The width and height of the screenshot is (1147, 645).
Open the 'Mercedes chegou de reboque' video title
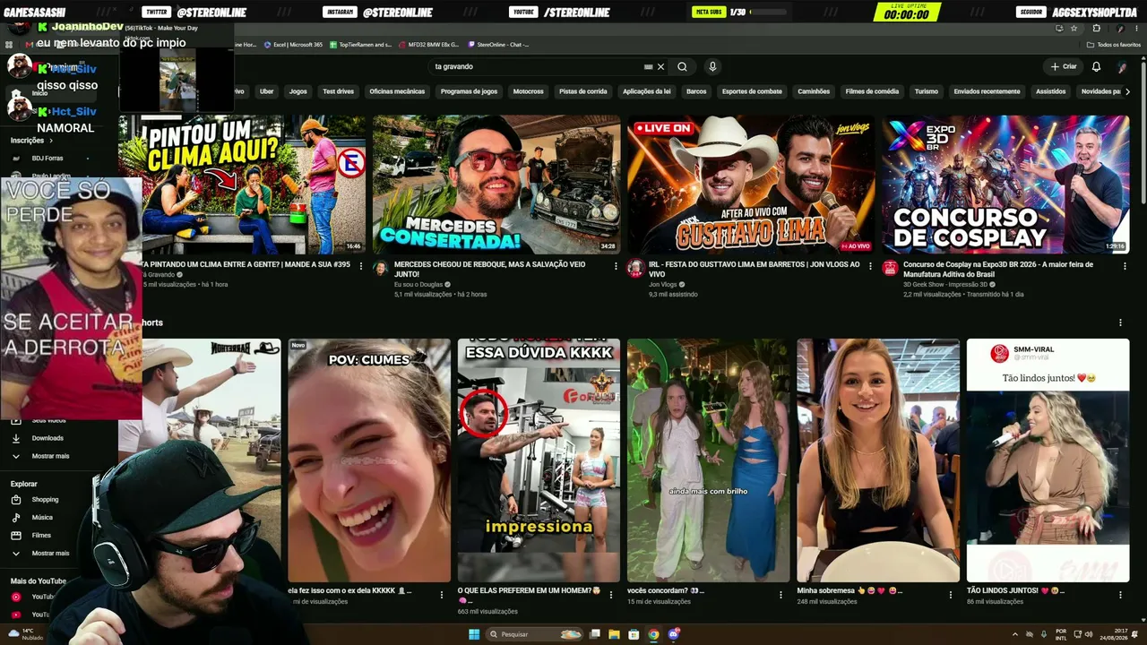coord(489,270)
